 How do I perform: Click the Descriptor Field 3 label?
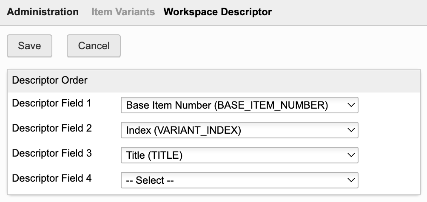pyautogui.click(x=52, y=153)
